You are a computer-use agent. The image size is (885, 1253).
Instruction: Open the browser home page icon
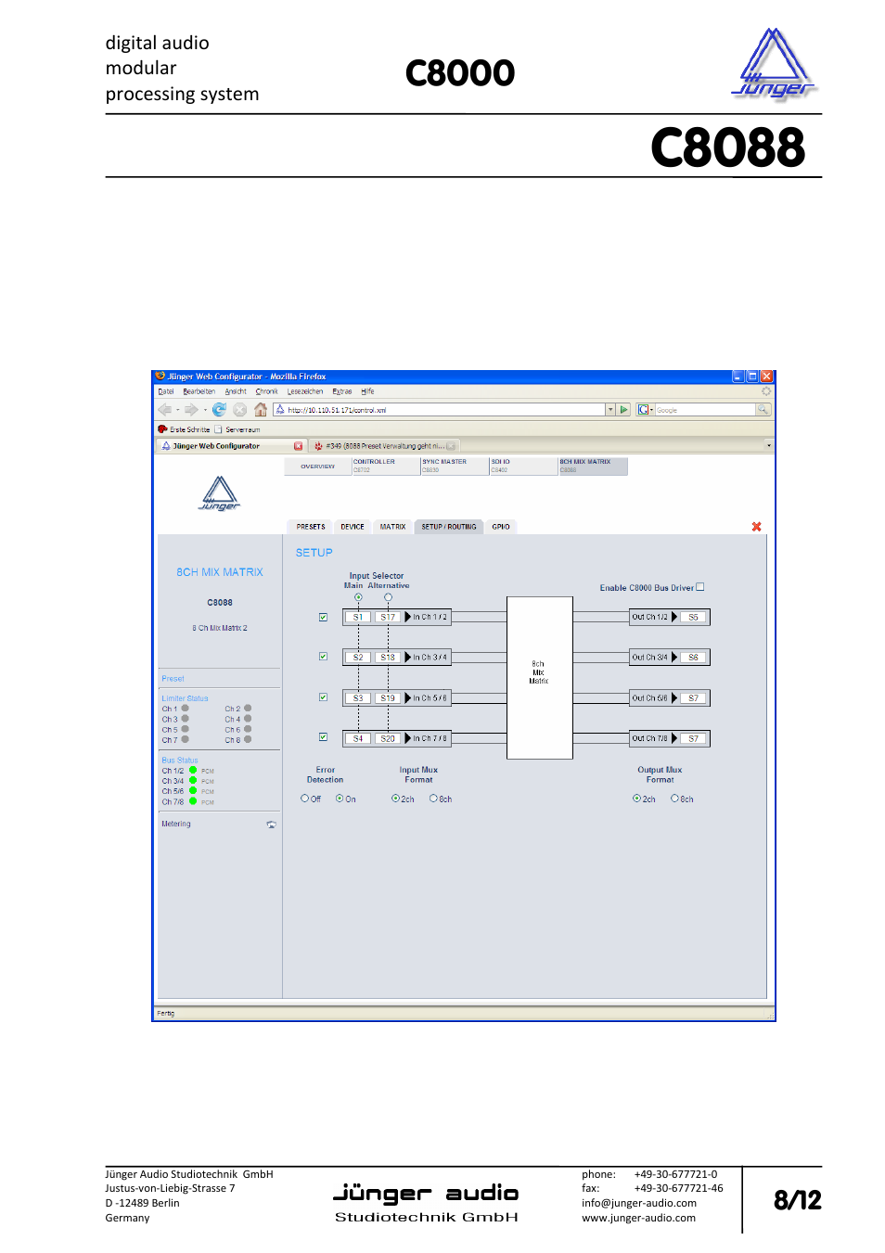(x=261, y=409)
